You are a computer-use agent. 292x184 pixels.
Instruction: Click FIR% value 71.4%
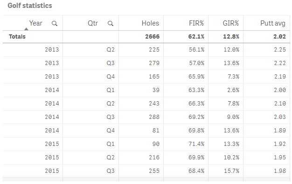[196, 144]
